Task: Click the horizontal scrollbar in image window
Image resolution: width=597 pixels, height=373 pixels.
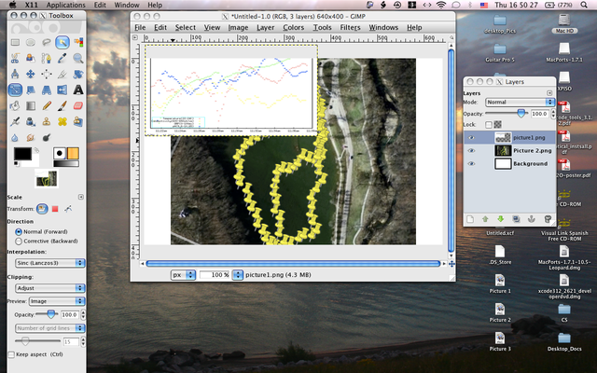Action: click(x=293, y=263)
